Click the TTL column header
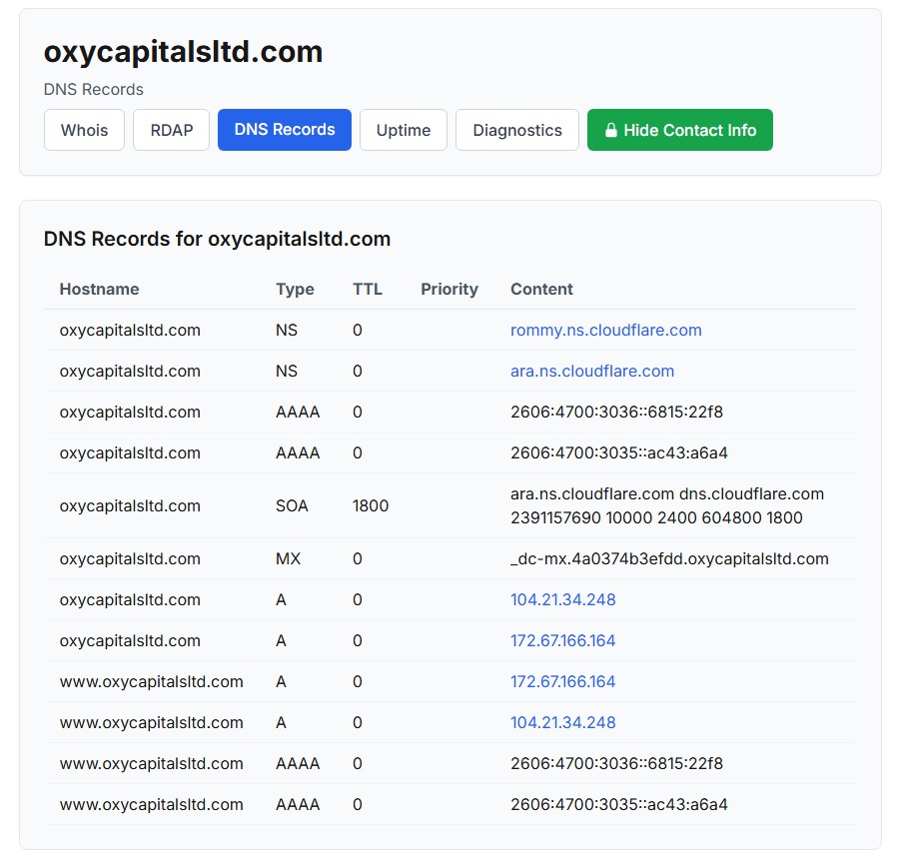902x864 pixels. click(x=367, y=289)
